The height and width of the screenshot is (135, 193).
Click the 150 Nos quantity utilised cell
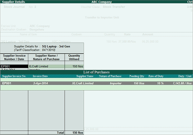click(x=74, y=66)
